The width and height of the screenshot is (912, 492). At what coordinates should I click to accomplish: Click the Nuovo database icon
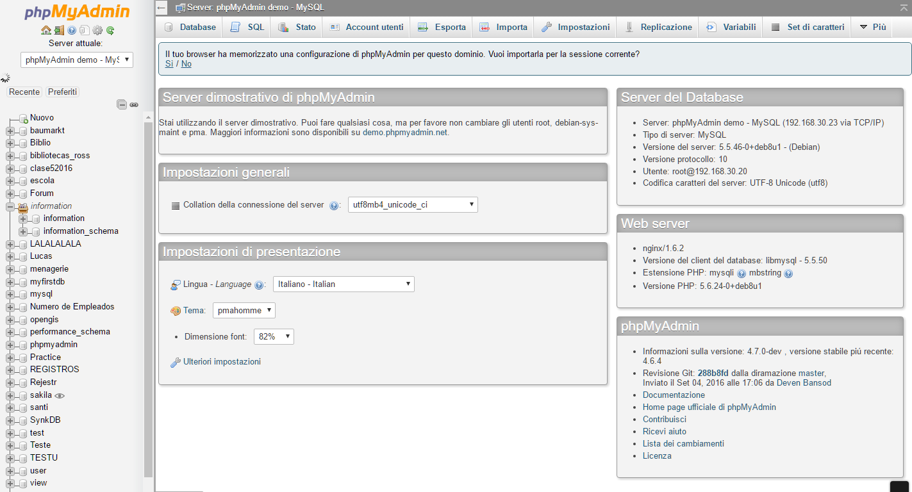pyautogui.click(x=23, y=118)
